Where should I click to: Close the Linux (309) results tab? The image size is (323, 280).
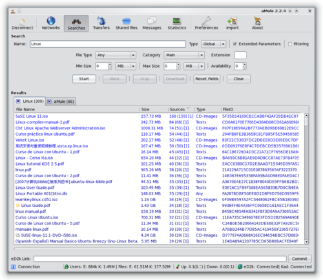click(18, 102)
